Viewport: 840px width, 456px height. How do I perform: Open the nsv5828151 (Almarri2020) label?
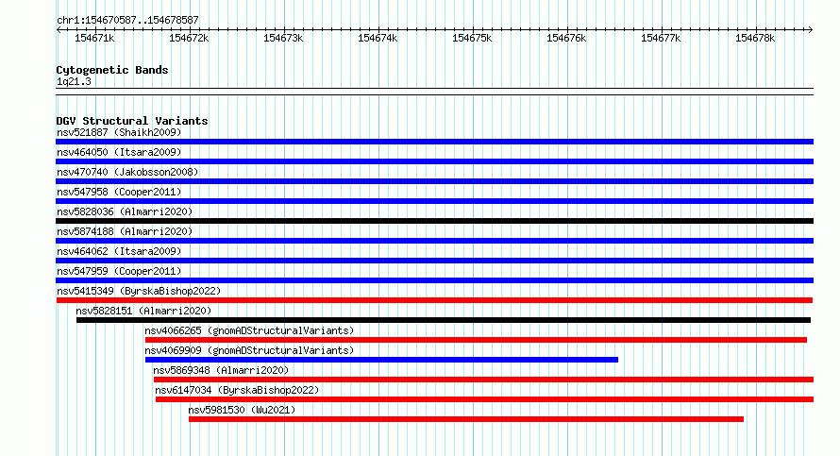coord(143,311)
